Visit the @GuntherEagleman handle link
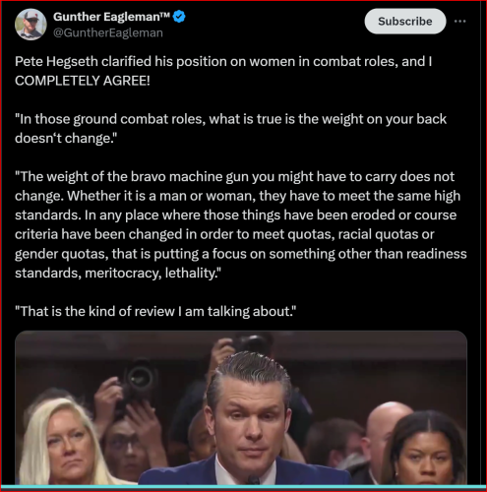 108,32
